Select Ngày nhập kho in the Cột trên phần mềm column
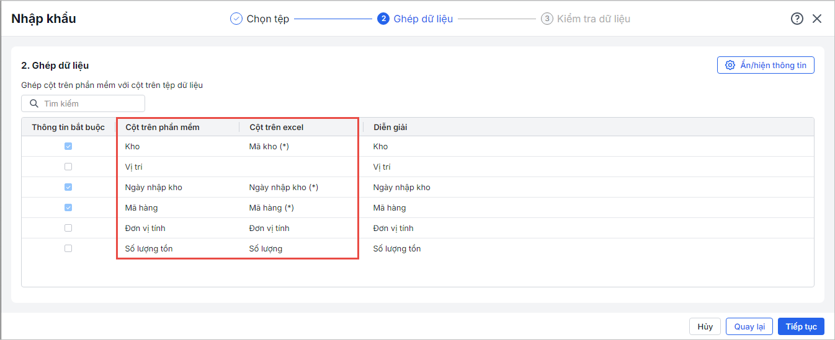 pos(153,187)
